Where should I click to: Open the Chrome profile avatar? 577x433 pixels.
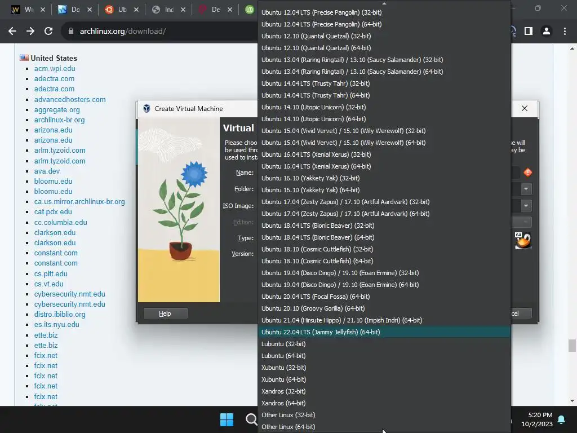pyautogui.click(x=547, y=32)
